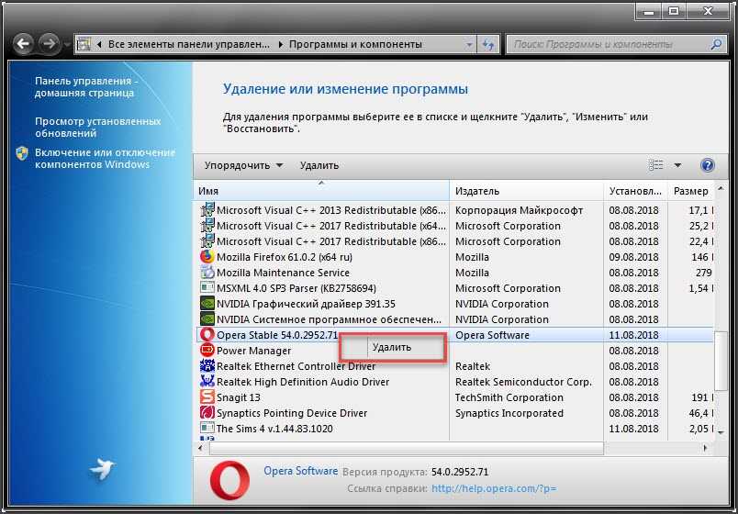Click the NVIDIA graphics driver icon
Screen dimensions: 738x514
(207, 304)
